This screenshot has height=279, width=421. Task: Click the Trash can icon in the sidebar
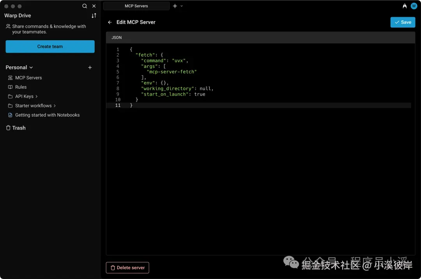click(8, 128)
